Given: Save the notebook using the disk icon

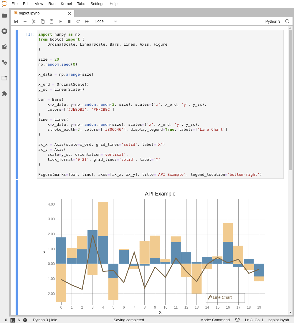Looking at the screenshot, I should click(x=16, y=21).
